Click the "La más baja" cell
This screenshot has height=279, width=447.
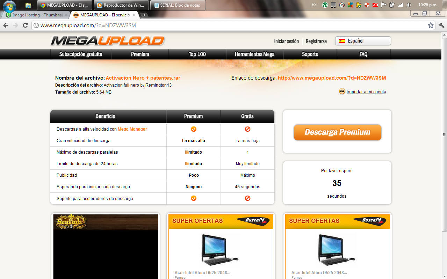(247, 141)
